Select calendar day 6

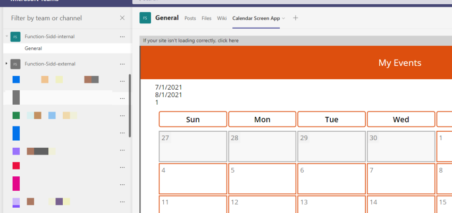point(331,179)
